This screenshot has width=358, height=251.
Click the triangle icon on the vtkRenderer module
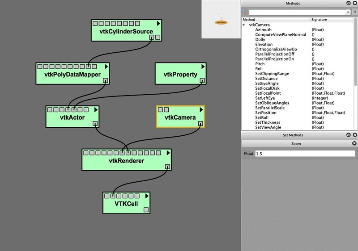click(168, 152)
